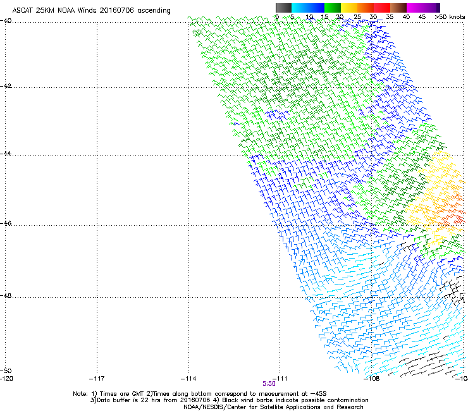Screen dimensions: 468x411
Task: Click the latitude label -42
Action: click(6, 86)
